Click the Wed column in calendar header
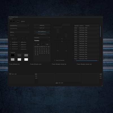 42,47
